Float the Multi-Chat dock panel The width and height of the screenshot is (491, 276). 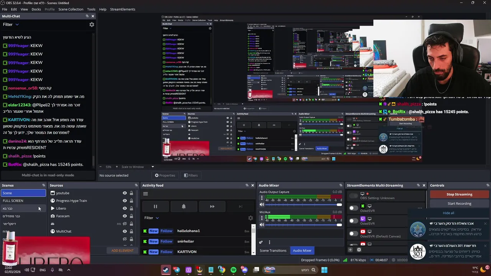pyautogui.click(x=87, y=16)
